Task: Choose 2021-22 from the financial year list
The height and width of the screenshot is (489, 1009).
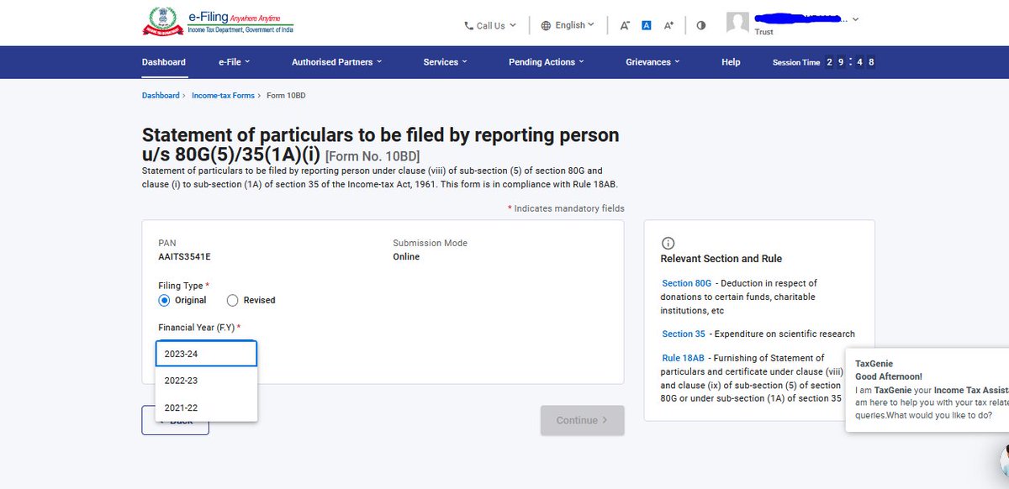Action: pos(206,407)
